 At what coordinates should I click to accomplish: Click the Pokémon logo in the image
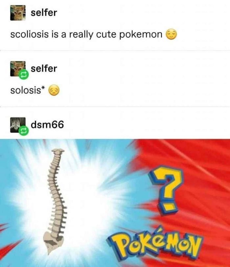point(154,244)
